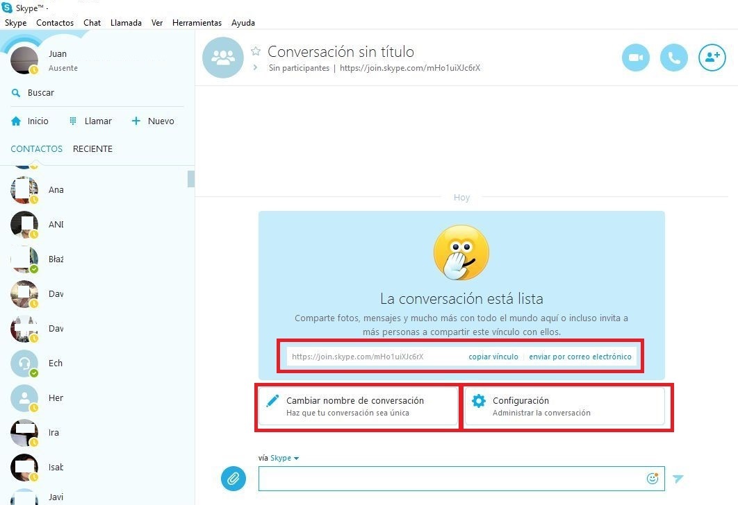
Task: Click the message input box
Action: tap(452, 479)
